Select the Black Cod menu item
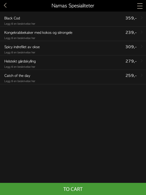 coord(73,19)
